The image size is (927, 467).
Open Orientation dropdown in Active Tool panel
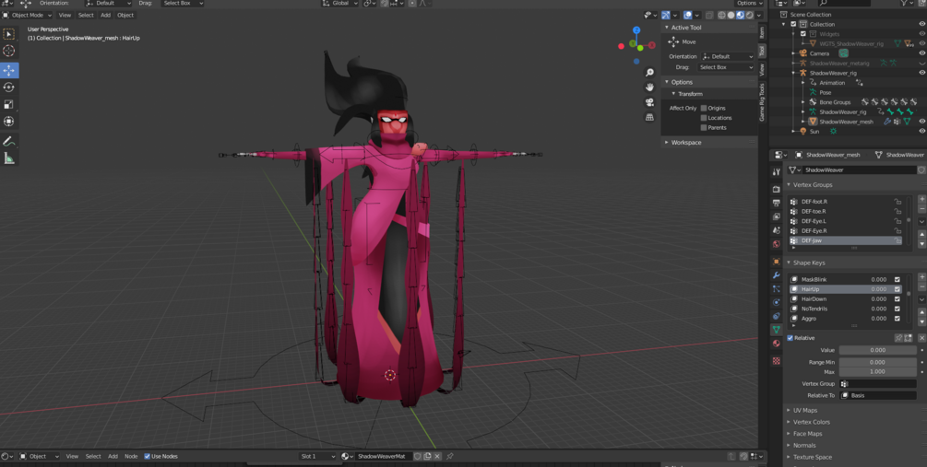728,56
